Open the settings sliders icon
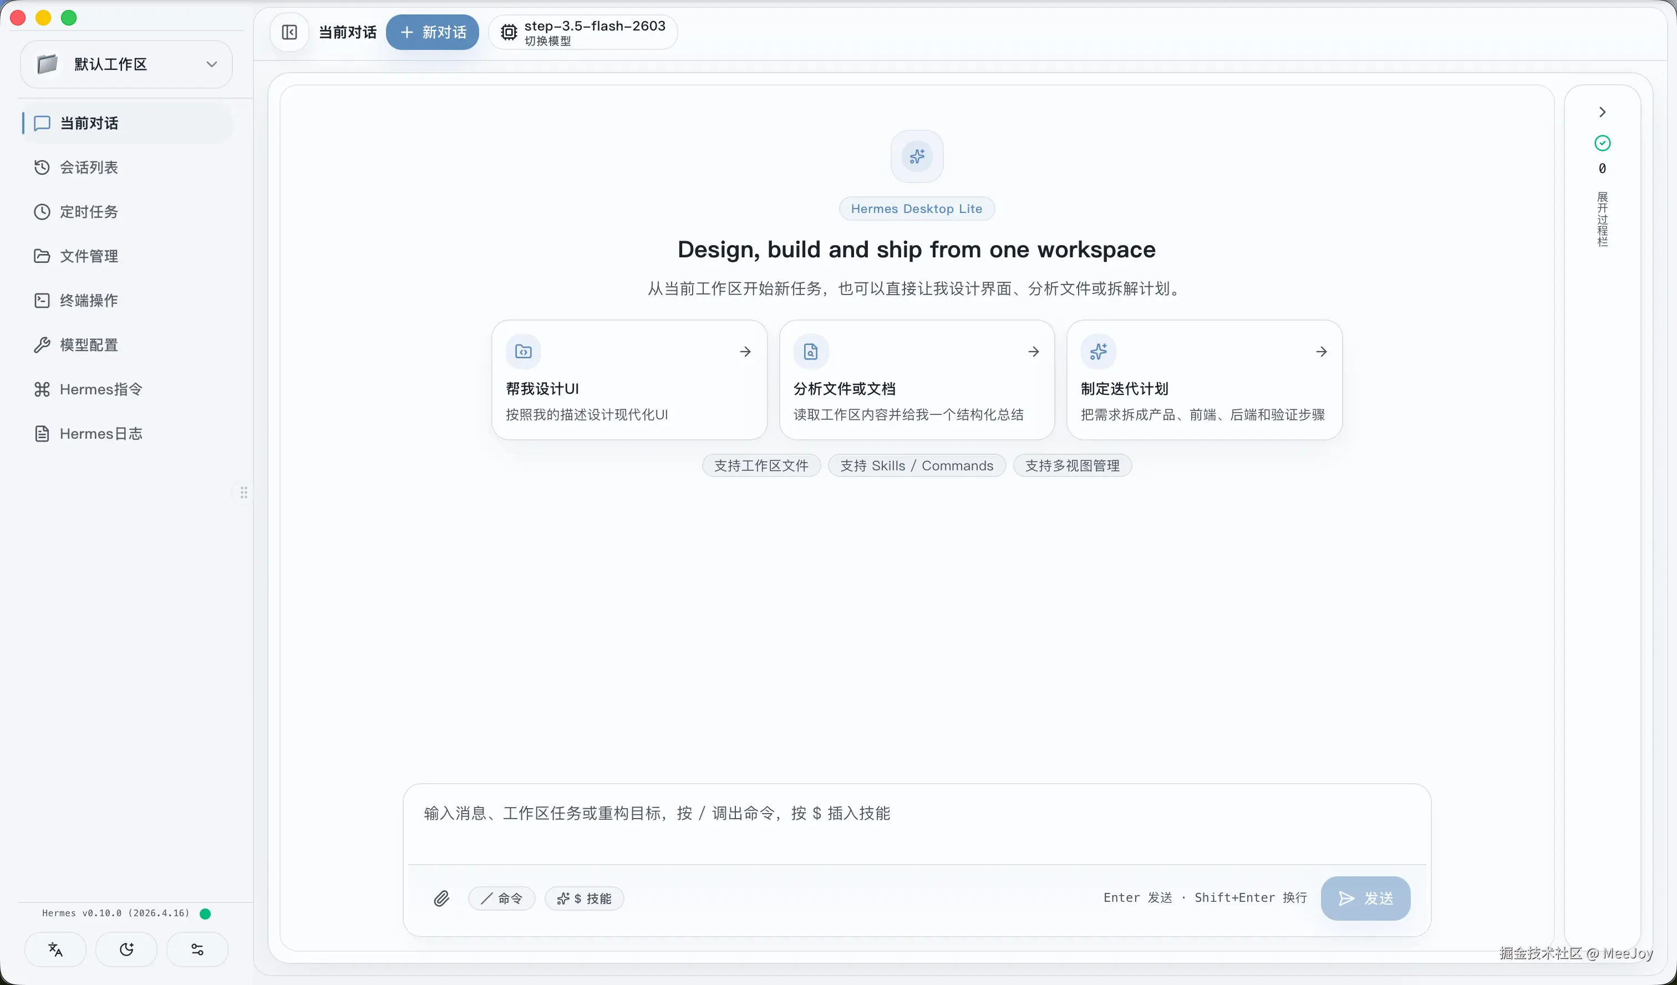Screen dimensions: 1677x985 pos(197,949)
